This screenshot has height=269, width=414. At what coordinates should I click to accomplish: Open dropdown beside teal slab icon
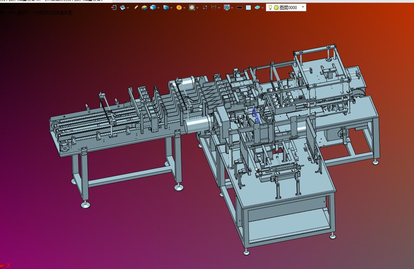[262, 8]
